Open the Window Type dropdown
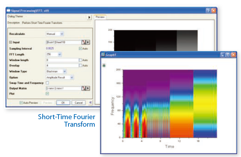241x157 pixels. point(64,71)
